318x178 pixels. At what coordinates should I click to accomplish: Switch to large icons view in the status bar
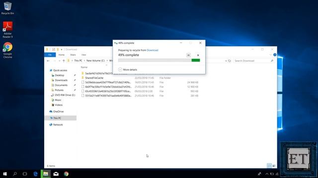pyautogui.click(x=274, y=166)
